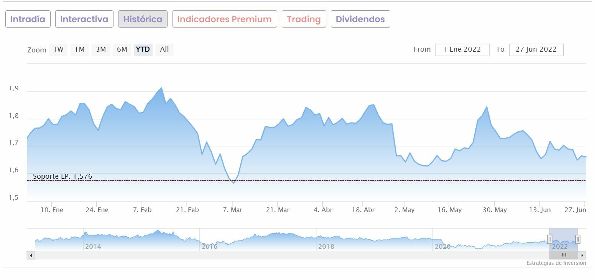Viewport: 595px width, 279px height.
Task: Click the To date field
Action: click(x=536, y=50)
